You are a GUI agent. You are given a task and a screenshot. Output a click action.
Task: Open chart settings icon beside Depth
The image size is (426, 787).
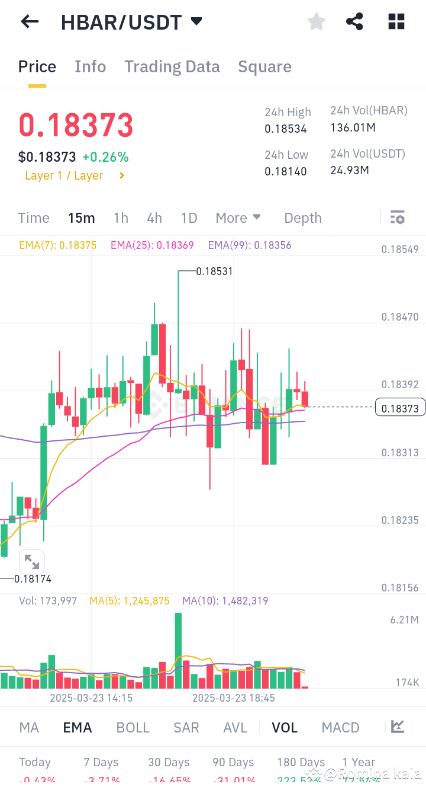point(397,217)
